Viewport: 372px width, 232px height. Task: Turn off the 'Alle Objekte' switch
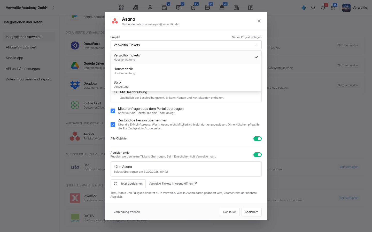click(258, 139)
